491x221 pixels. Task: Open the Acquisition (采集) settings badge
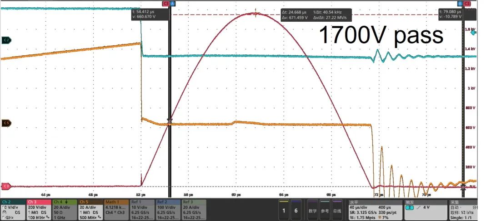coord(463,210)
